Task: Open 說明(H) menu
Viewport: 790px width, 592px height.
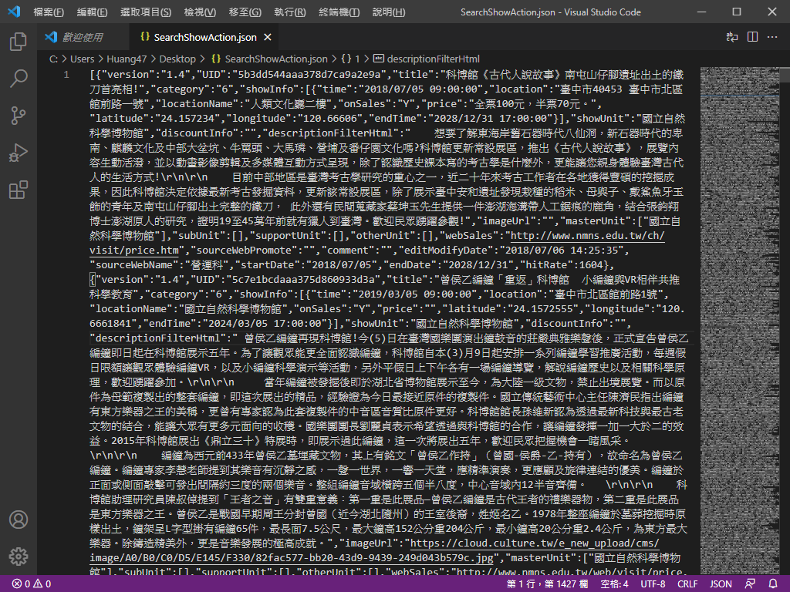Action: [x=389, y=12]
